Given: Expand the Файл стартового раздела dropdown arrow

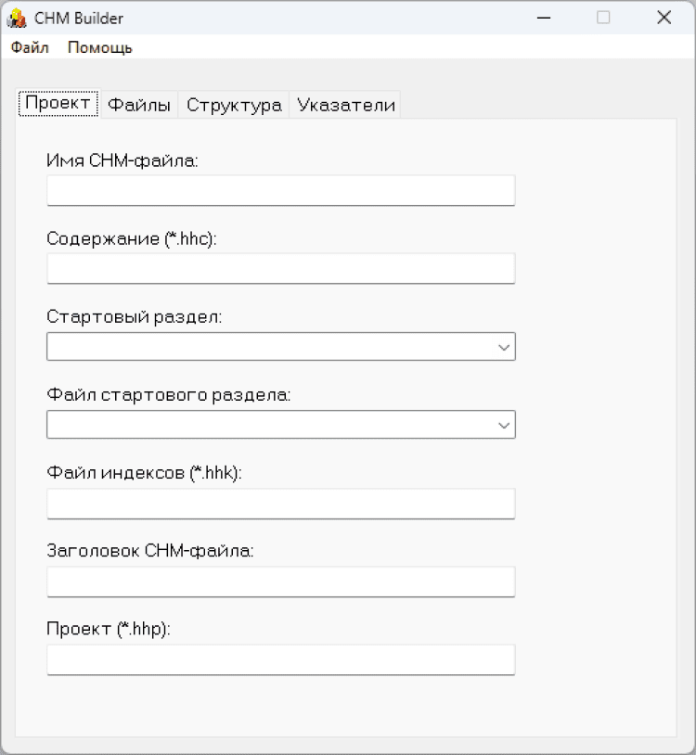Looking at the screenshot, I should click(x=504, y=425).
